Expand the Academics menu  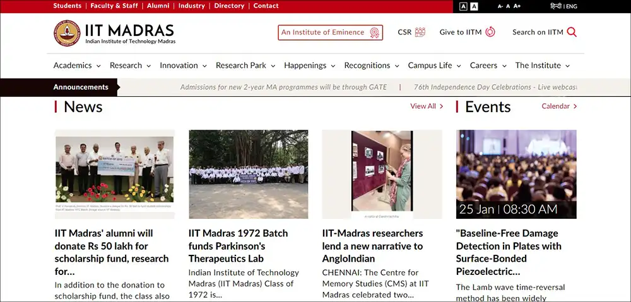(x=77, y=65)
